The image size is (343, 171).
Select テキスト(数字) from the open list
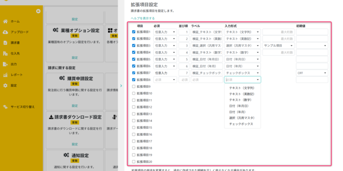(242, 100)
